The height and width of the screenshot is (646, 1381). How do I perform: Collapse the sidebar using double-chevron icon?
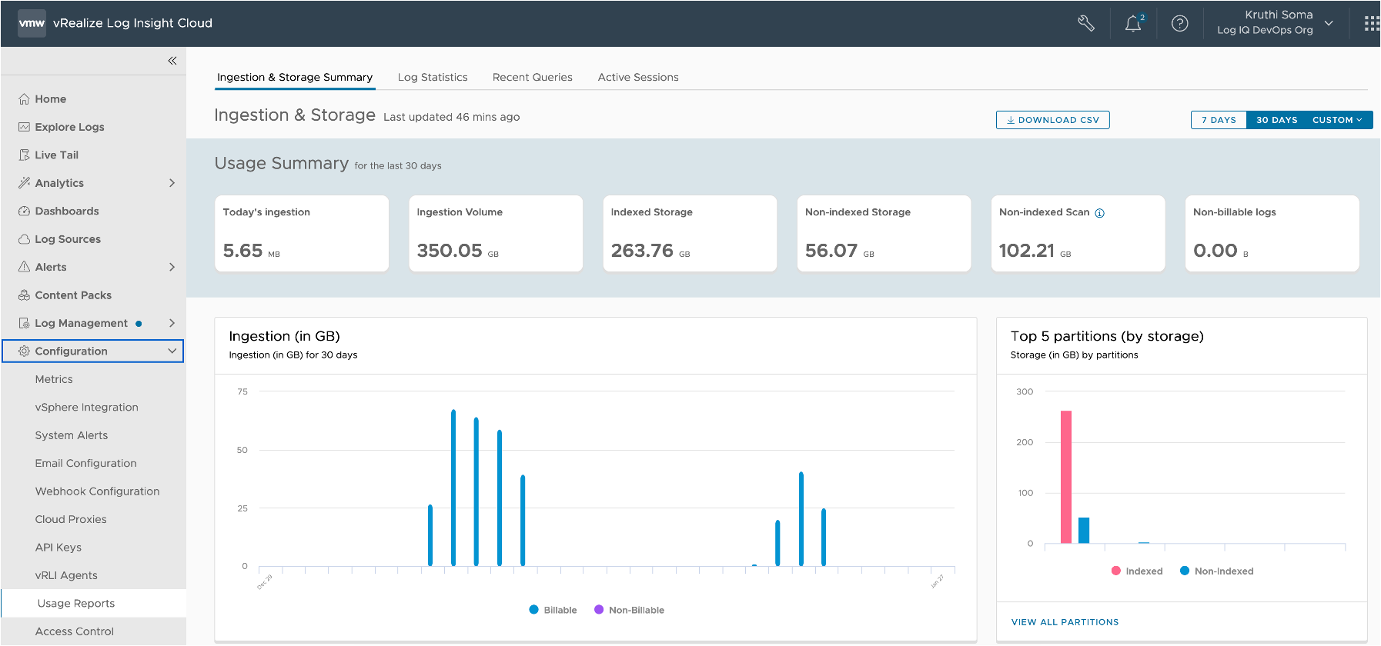[x=172, y=61]
